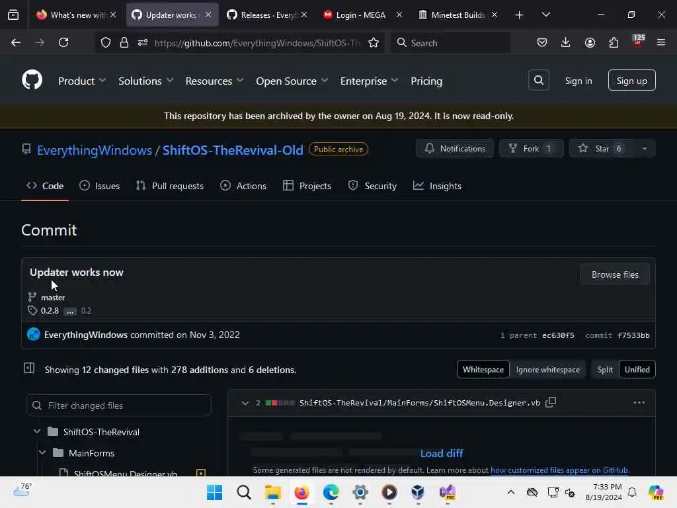Open the Security tab
Viewport: 677px width, 508px height.
[372, 186]
